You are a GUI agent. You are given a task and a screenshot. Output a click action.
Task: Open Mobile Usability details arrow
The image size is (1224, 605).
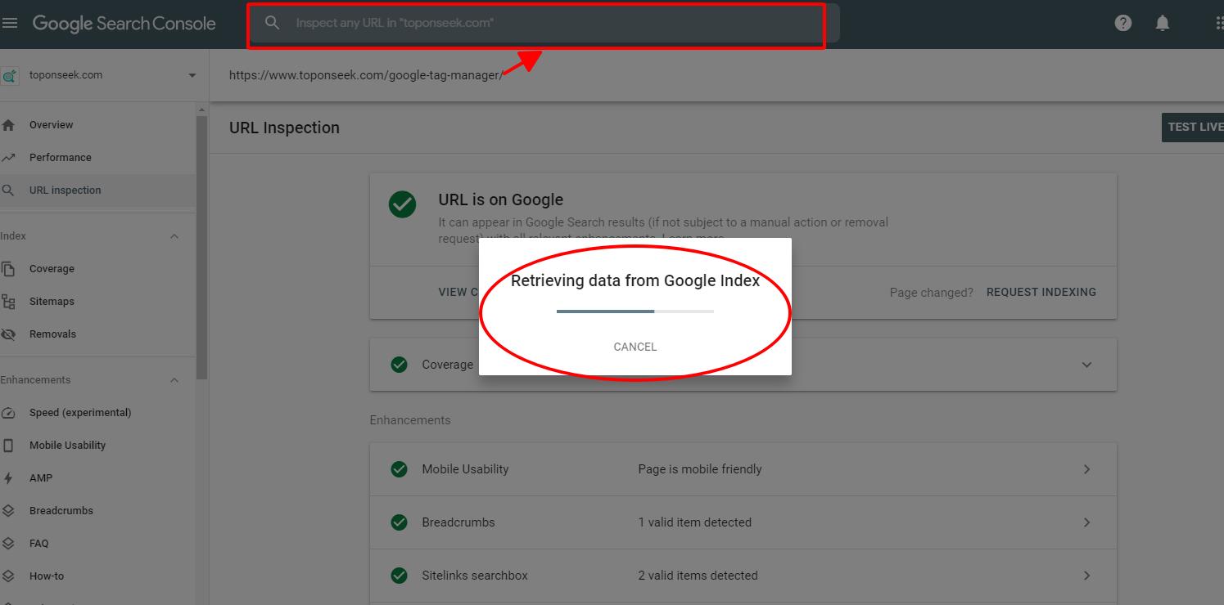pos(1086,469)
